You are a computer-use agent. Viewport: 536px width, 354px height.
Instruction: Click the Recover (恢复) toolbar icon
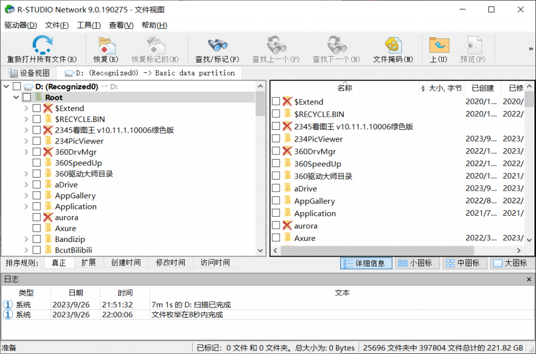(x=107, y=45)
